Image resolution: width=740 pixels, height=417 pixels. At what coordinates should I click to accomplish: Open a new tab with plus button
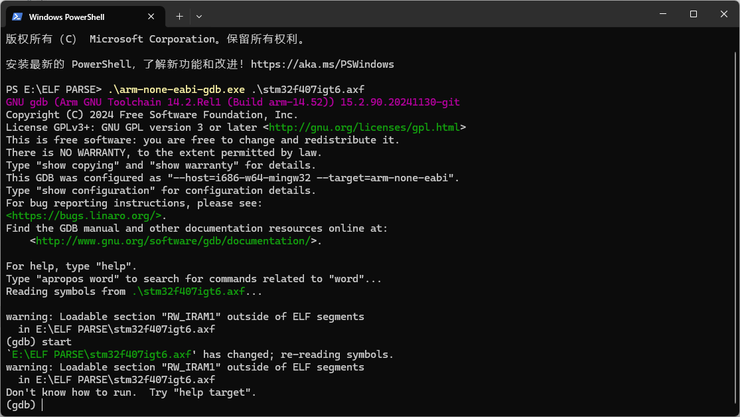click(179, 17)
